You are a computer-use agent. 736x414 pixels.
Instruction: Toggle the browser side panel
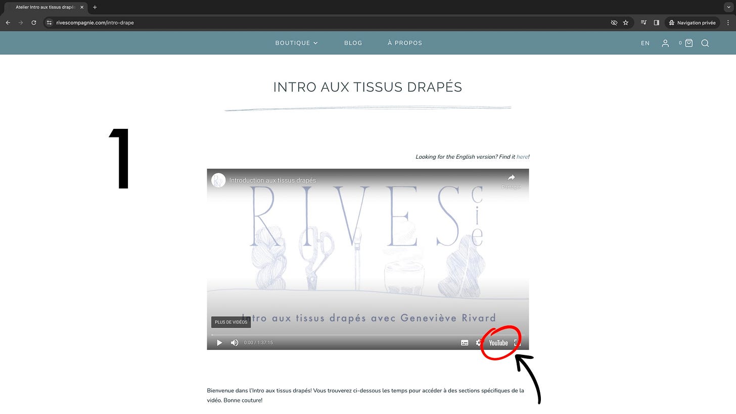coord(657,23)
